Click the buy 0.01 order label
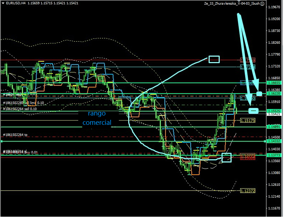 coord(20,152)
